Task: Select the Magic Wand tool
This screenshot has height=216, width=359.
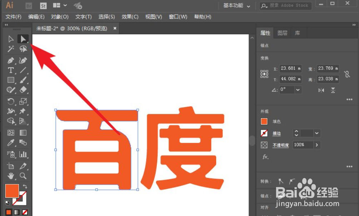Action: tap(11, 49)
